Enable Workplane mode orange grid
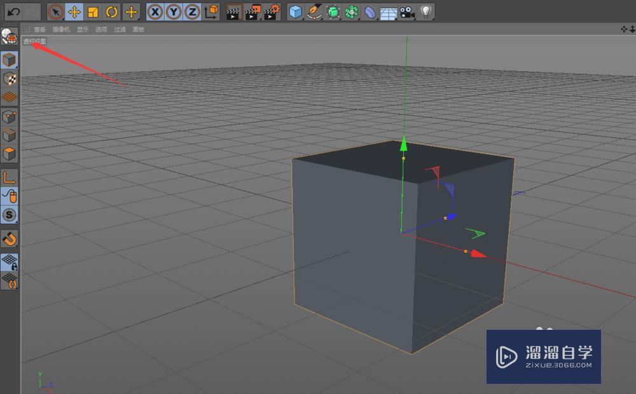636x394 pixels. [10, 97]
